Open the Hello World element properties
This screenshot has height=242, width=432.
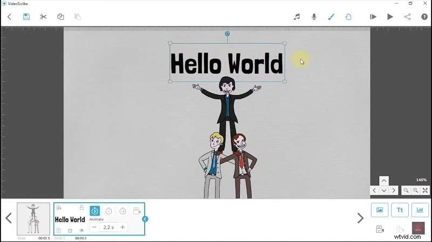[59, 231]
